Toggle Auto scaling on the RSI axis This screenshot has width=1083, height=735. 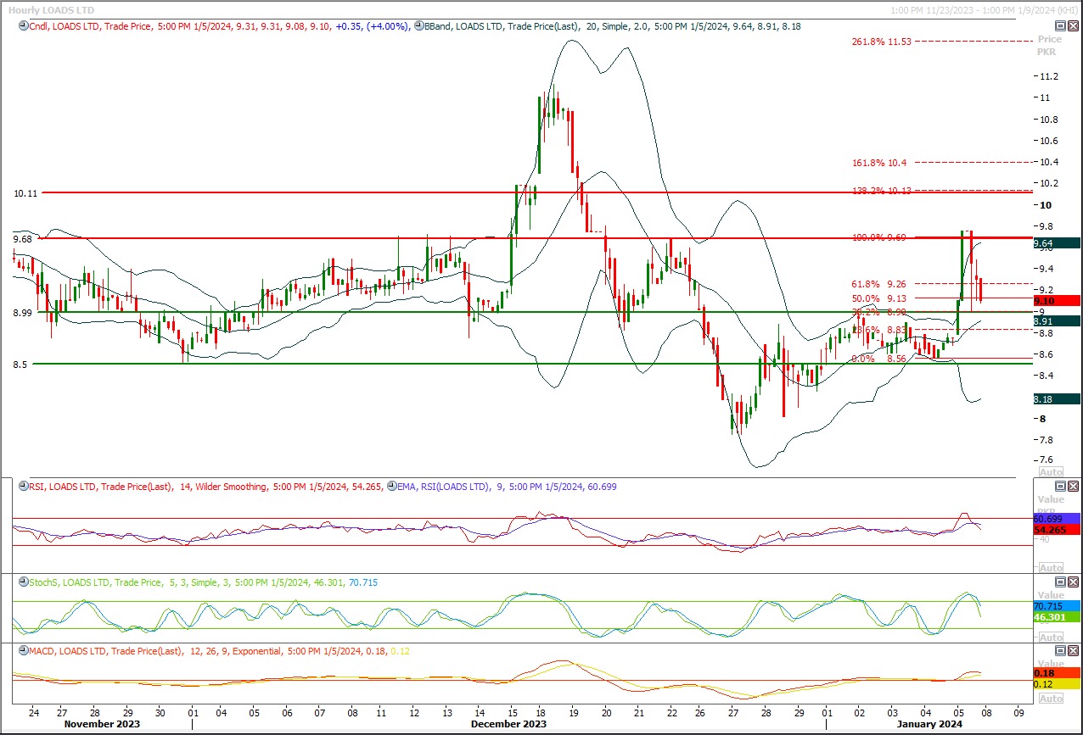tap(1050, 567)
